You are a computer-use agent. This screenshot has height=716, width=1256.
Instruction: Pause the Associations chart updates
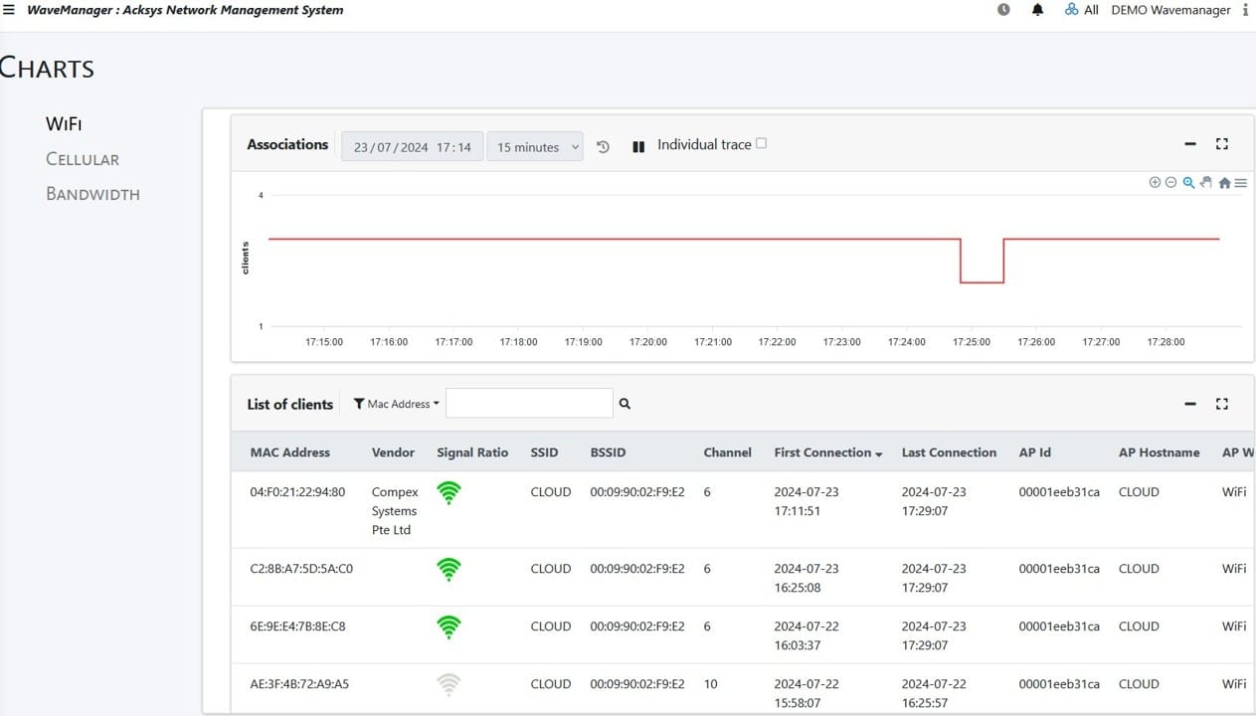click(x=637, y=144)
